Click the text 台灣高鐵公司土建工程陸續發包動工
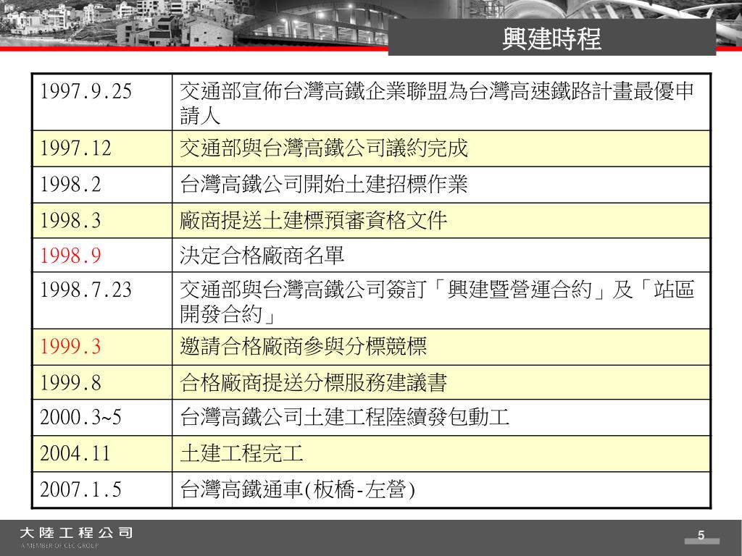The image size is (742, 556). (x=344, y=418)
